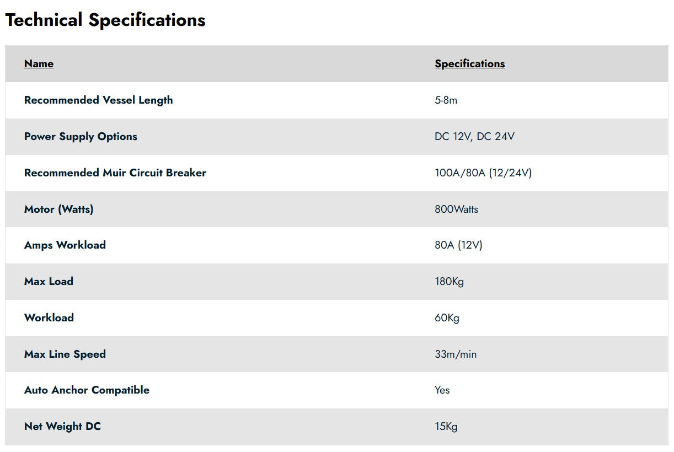Select the Amps Workload row label
The width and height of the screenshot is (674, 452).
click(x=65, y=245)
